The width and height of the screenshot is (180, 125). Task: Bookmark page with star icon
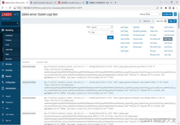(x=161, y=8)
